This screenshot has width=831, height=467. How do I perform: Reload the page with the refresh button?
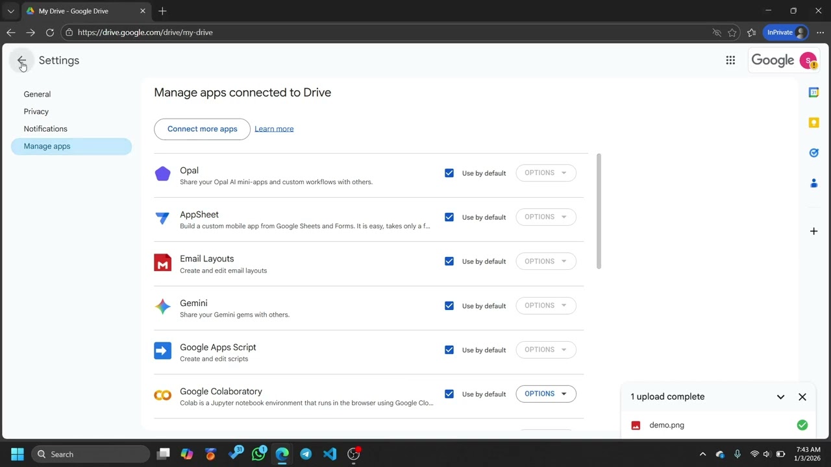(50, 32)
